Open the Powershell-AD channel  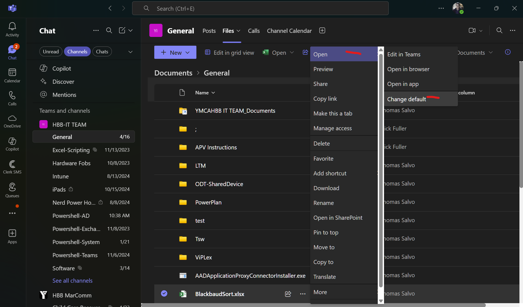(x=84, y=216)
